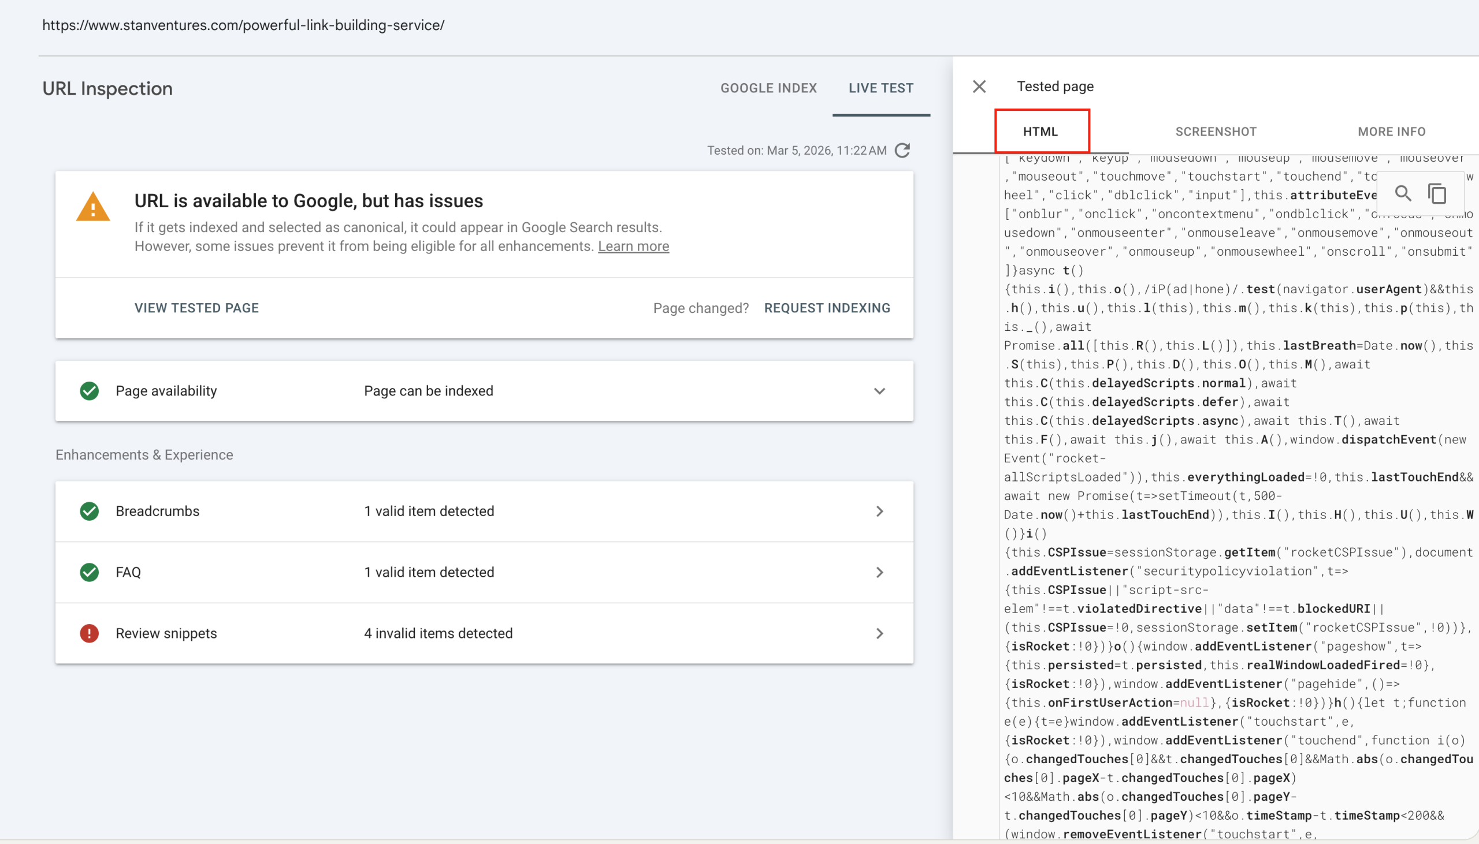The image size is (1479, 844).
Task: Click the green check beside Breadcrumbs
Action: pyautogui.click(x=89, y=511)
